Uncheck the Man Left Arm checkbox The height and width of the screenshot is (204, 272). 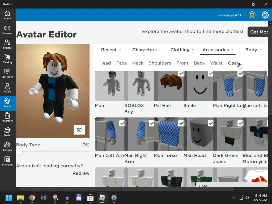(122, 123)
